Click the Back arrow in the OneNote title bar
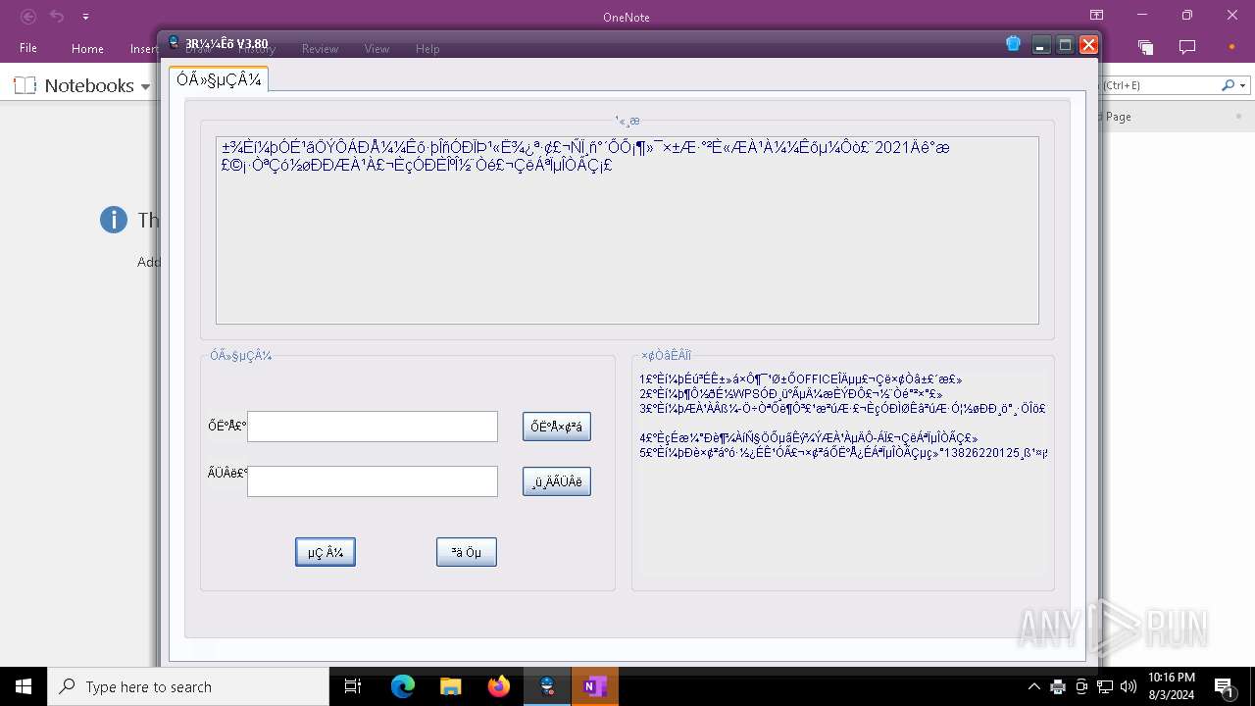Image resolution: width=1255 pixels, height=706 pixels. 28,17
